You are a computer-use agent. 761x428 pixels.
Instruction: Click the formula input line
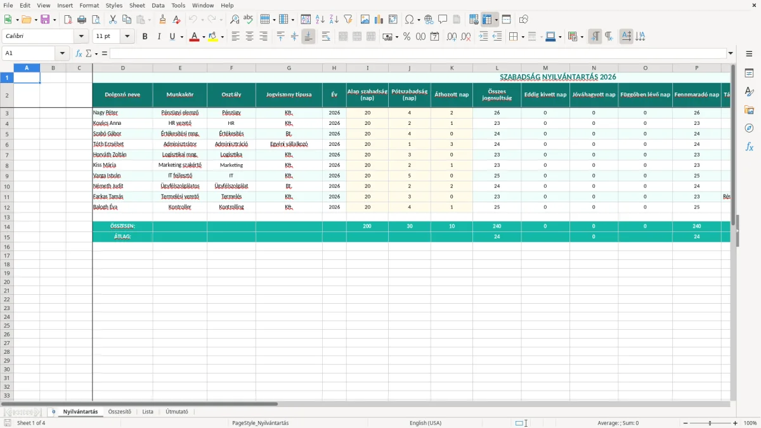tap(418, 53)
